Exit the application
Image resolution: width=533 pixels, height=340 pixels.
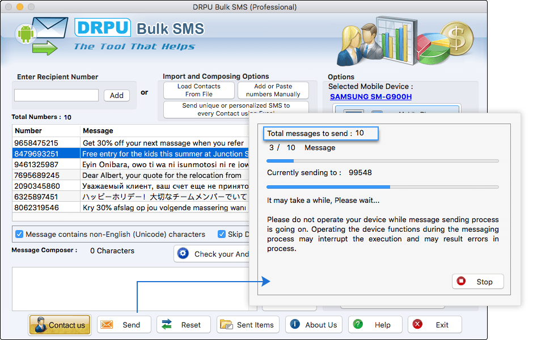435,325
